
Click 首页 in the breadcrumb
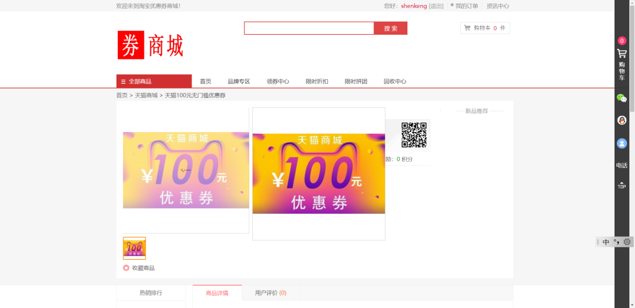tap(122, 95)
